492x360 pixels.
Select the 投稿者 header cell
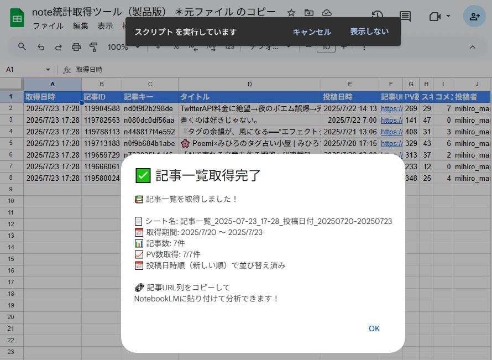coord(472,97)
